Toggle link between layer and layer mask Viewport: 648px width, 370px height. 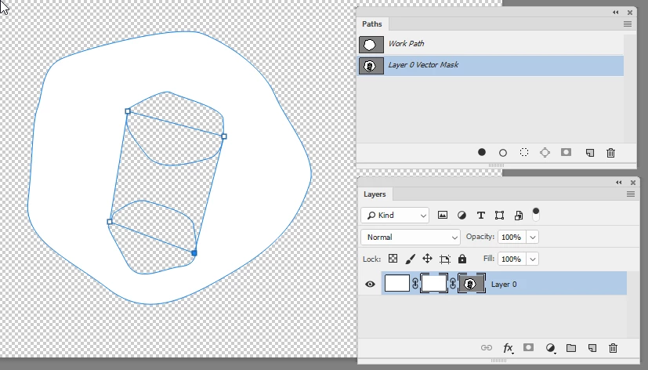pyautogui.click(x=415, y=284)
